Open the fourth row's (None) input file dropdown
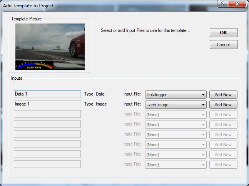This screenshot has width=249, height=186. coord(175,125)
